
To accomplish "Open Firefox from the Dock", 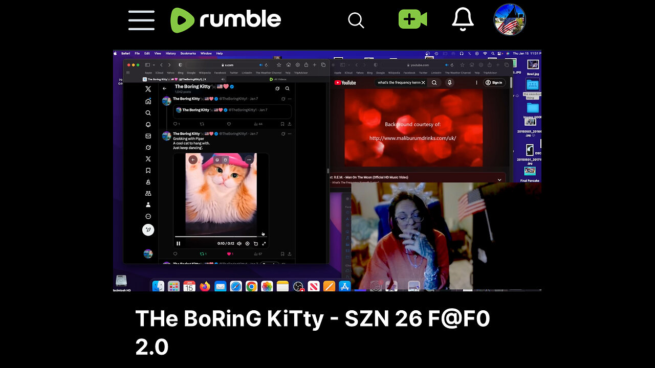I will pos(205,286).
